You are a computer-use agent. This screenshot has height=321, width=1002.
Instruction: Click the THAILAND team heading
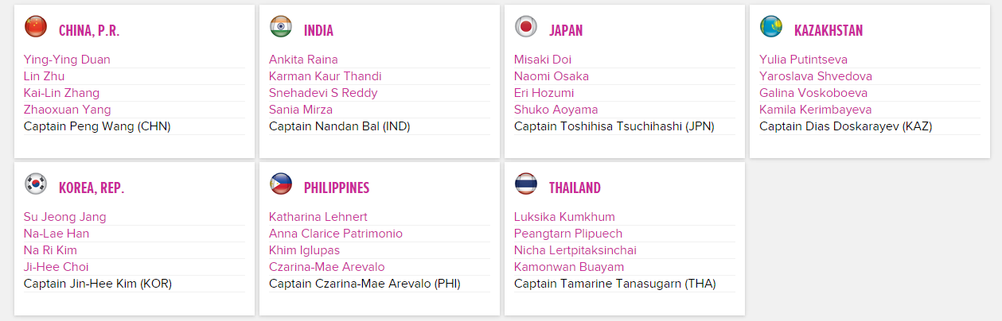575,188
